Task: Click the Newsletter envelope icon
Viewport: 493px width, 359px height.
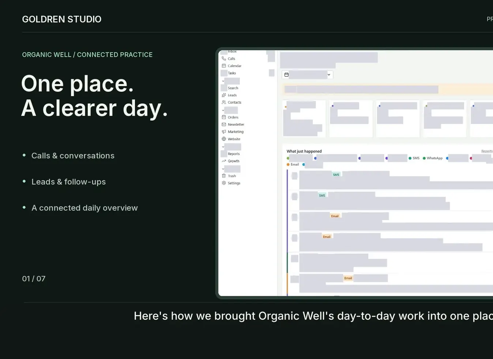Action: click(x=224, y=124)
